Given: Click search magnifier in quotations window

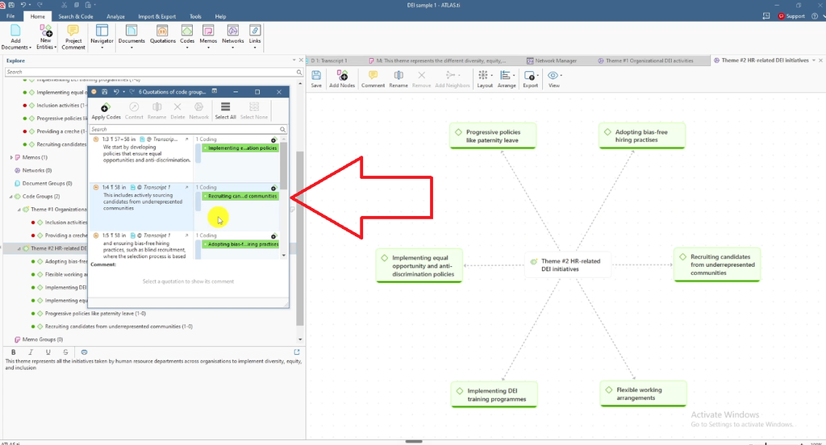Looking at the screenshot, I should coord(282,130).
